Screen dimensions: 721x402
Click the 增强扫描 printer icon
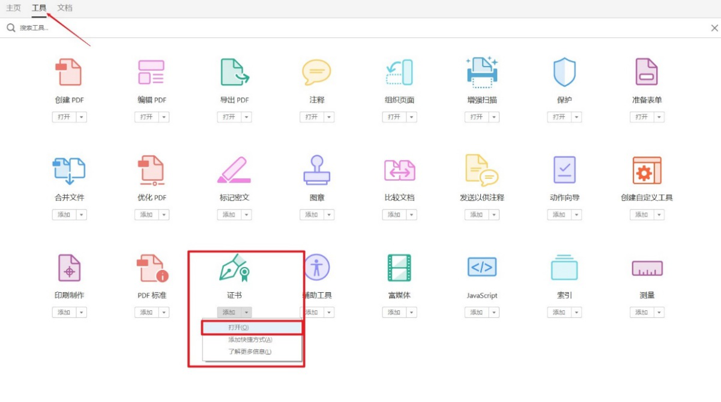481,71
